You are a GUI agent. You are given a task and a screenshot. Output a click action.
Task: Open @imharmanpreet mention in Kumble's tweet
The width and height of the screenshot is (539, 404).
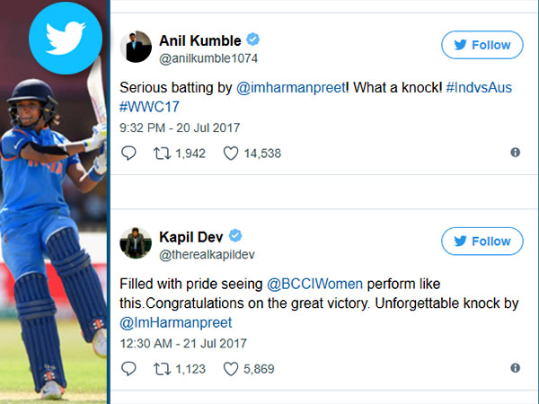point(290,88)
